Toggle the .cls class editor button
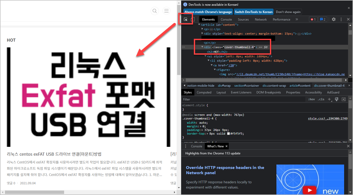 (x=321, y=99)
